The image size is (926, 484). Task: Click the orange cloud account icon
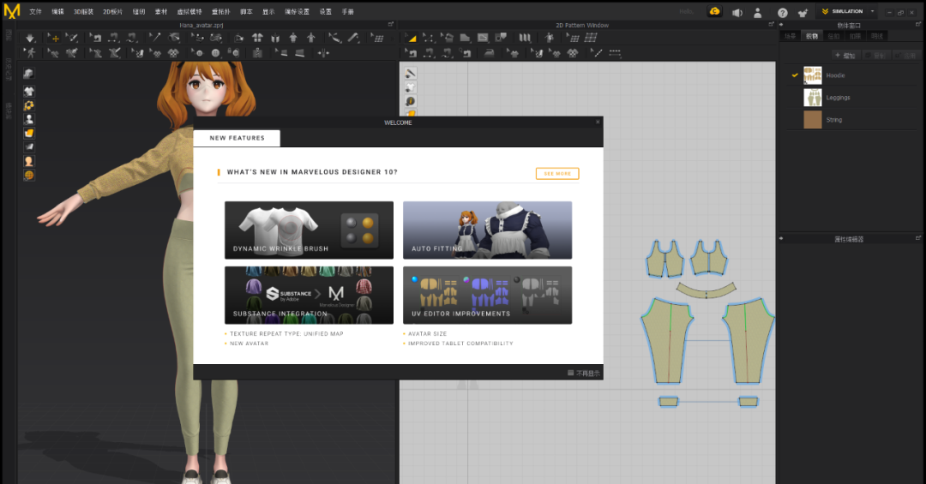pos(714,11)
